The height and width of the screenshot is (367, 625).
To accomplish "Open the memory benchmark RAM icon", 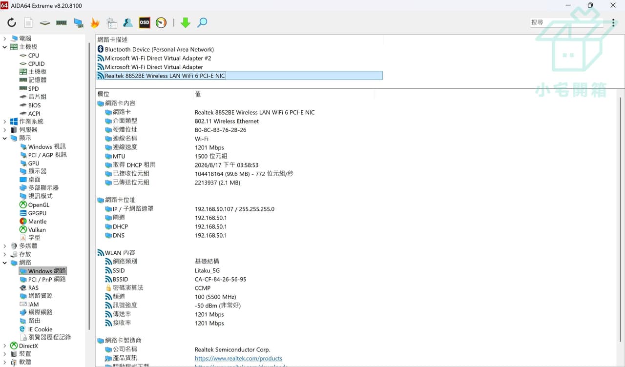I will click(x=62, y=22).
